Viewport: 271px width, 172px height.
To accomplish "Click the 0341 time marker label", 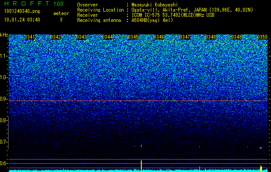I will coord(30,37).
